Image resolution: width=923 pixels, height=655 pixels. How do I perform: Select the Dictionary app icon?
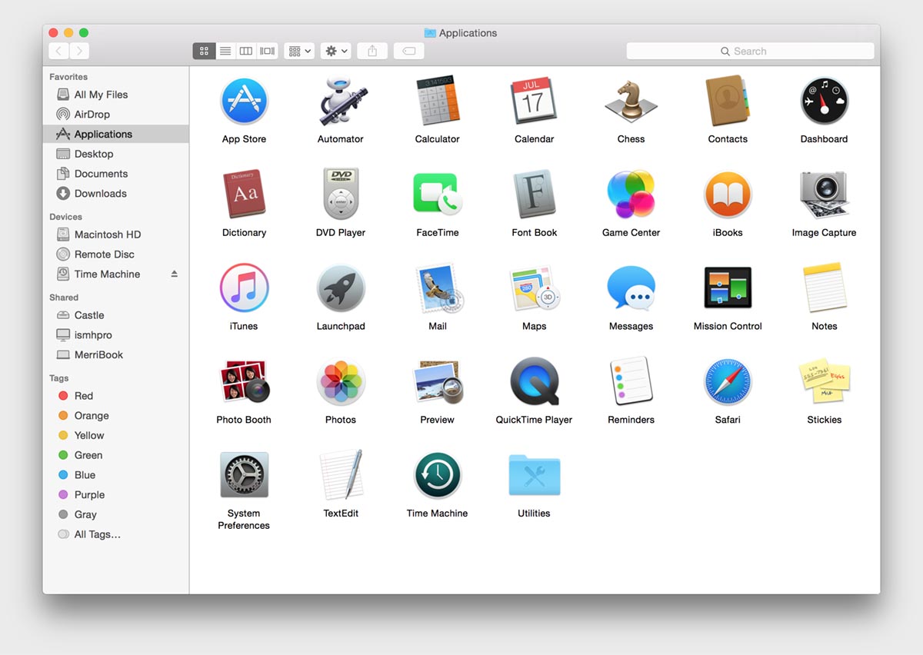point(244,195)
